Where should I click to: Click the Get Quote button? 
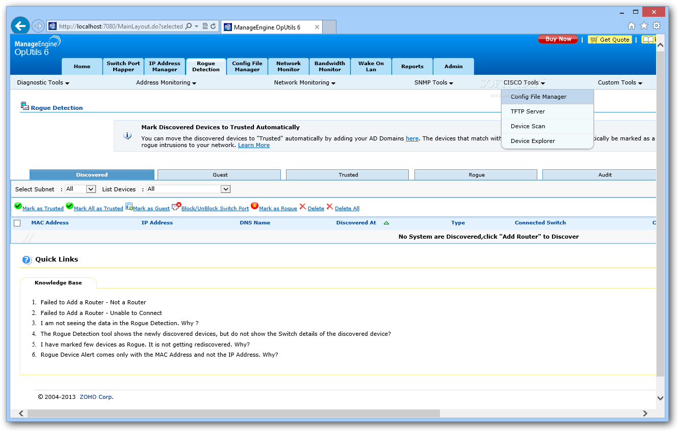[x=610, y=40]
